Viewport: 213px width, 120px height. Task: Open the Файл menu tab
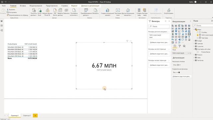click(x=4, y=6)
